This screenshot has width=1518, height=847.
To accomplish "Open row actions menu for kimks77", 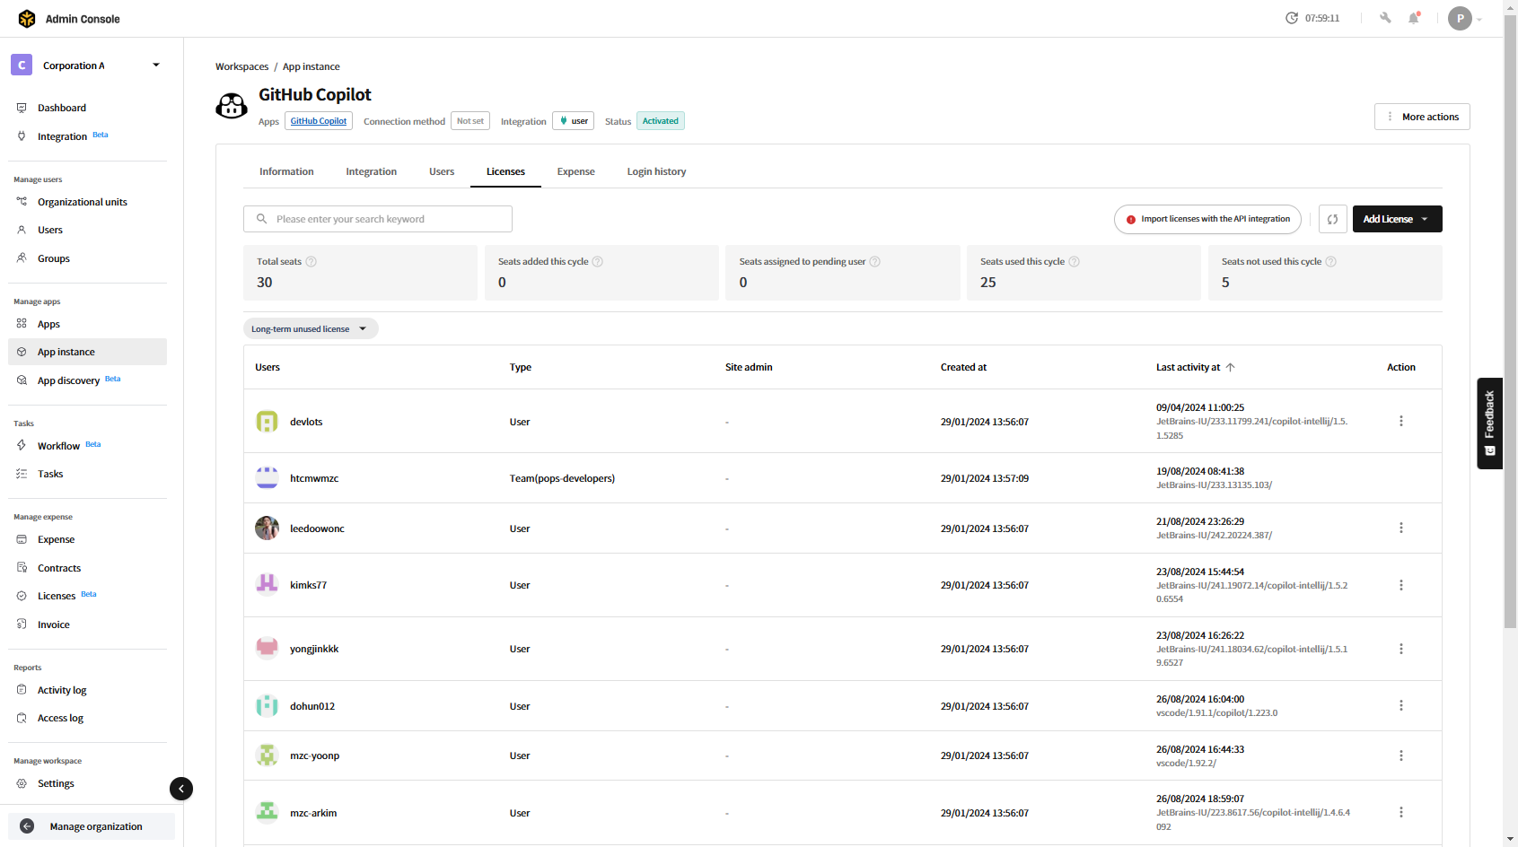I will click(1401, 585).
